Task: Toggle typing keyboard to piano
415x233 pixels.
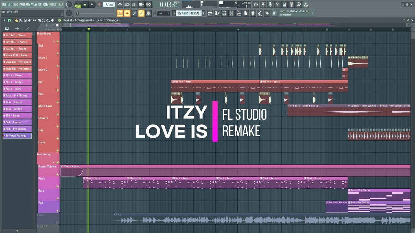Action: pos(120,13)
